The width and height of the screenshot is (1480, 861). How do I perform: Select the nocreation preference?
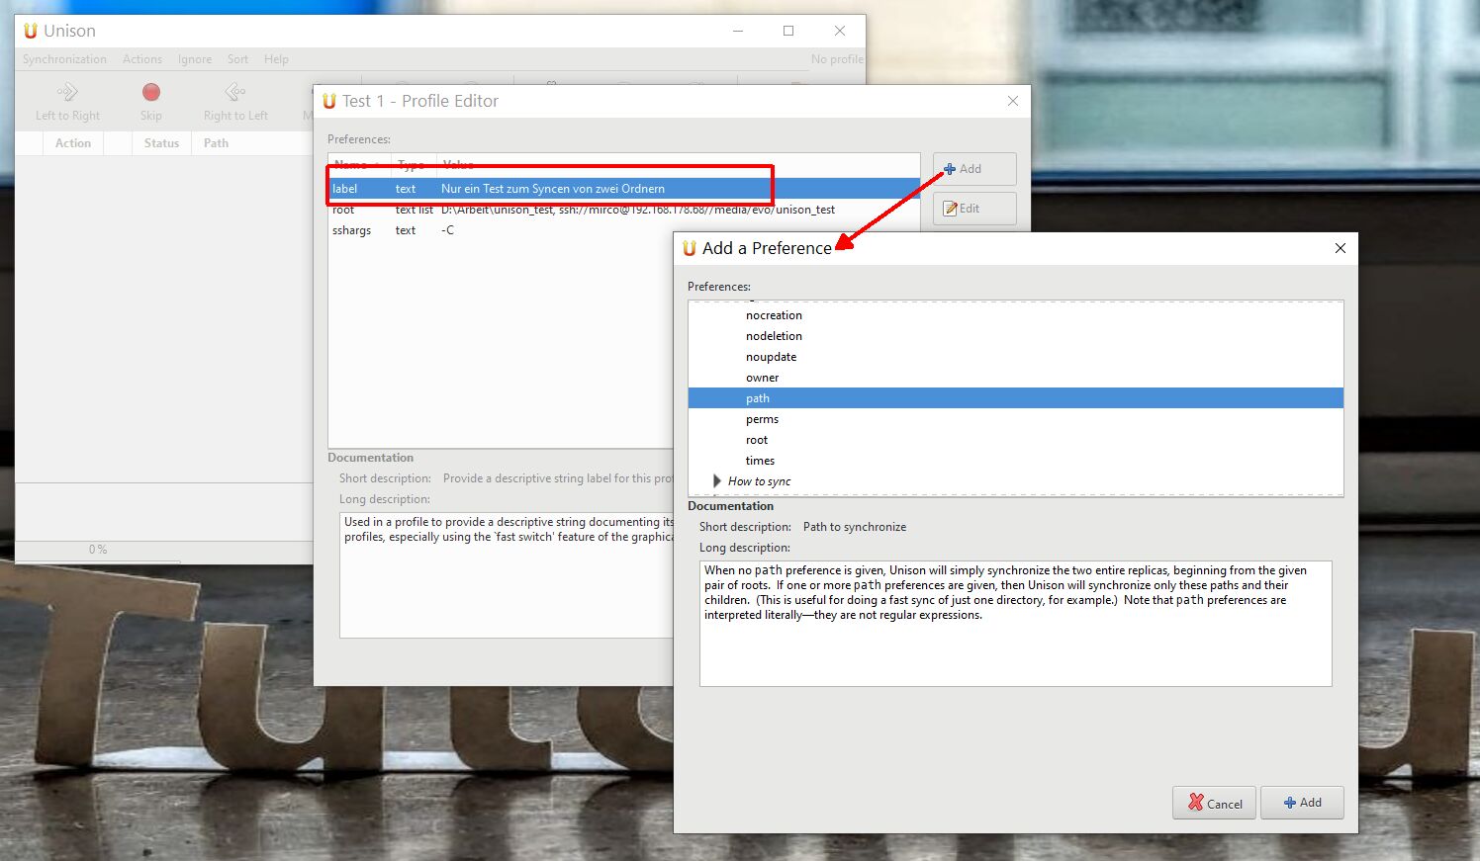coord(774,315)
